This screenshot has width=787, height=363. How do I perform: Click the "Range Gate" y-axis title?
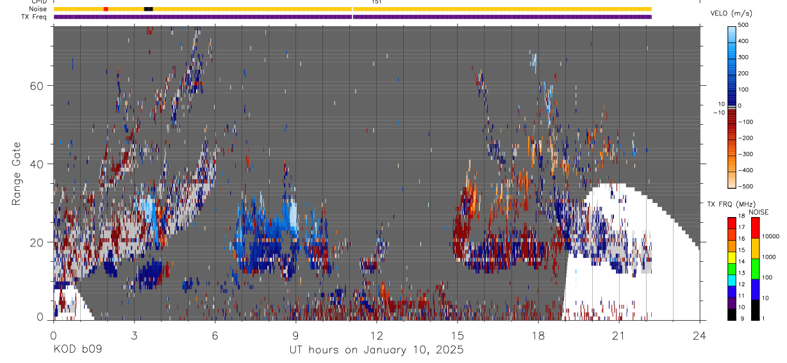coord(17,174)
